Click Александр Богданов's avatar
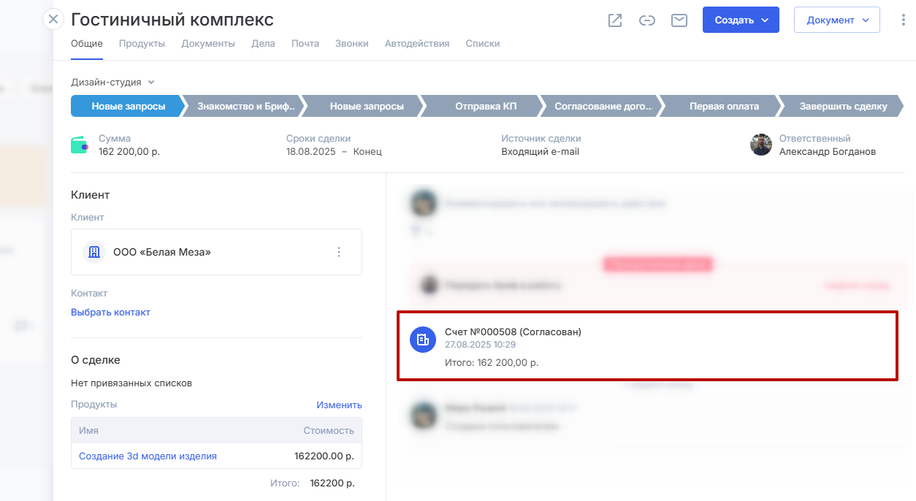 click(x=761, y=145)
